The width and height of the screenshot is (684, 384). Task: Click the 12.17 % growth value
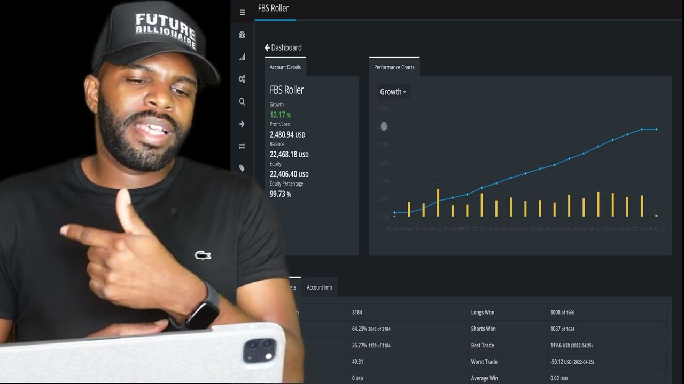tap(281, 115)
